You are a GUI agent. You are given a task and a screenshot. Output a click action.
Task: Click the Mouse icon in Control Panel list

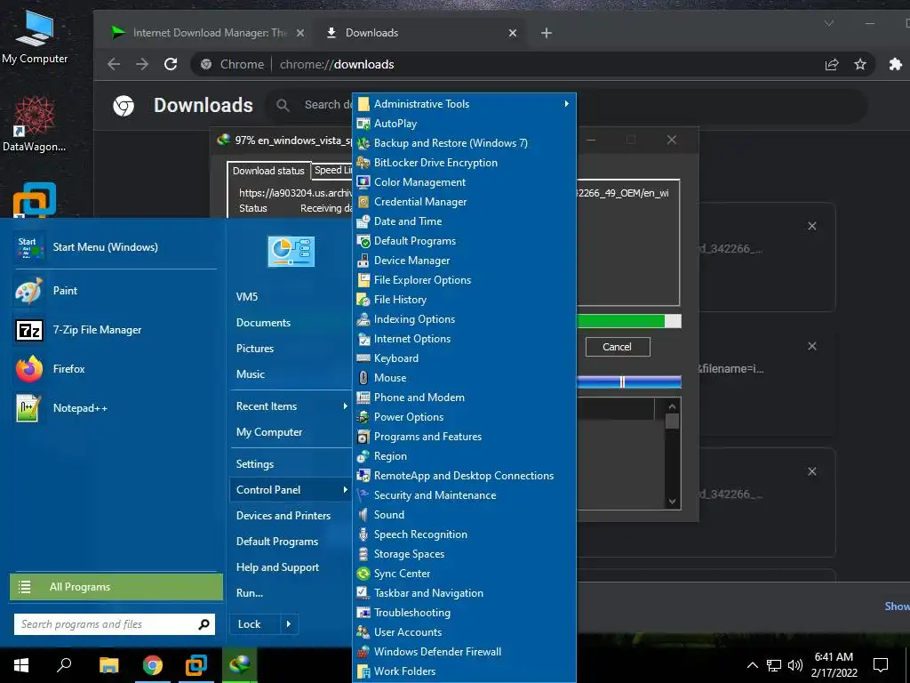(x=363, y=377)
